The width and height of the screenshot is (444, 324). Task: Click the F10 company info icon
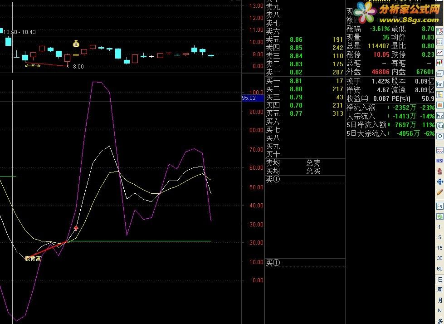coord(440,84)
